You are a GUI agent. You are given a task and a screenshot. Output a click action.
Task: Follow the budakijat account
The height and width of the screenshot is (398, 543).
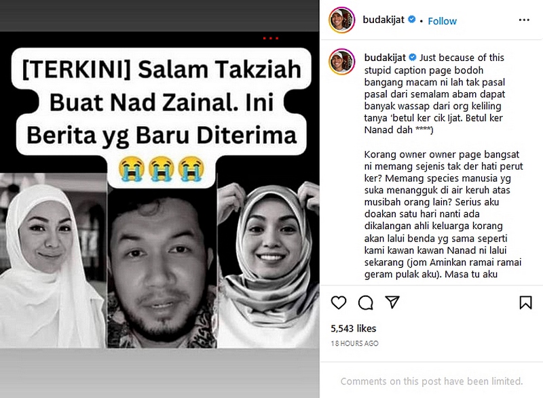coord(443,21)
